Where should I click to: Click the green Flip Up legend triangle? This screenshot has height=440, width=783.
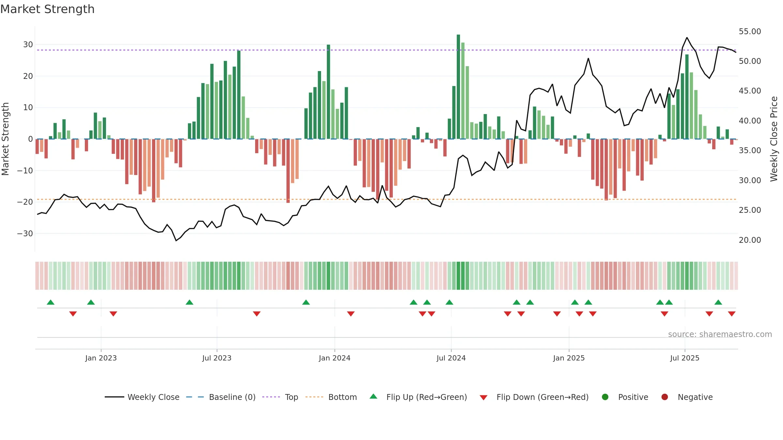374,396
